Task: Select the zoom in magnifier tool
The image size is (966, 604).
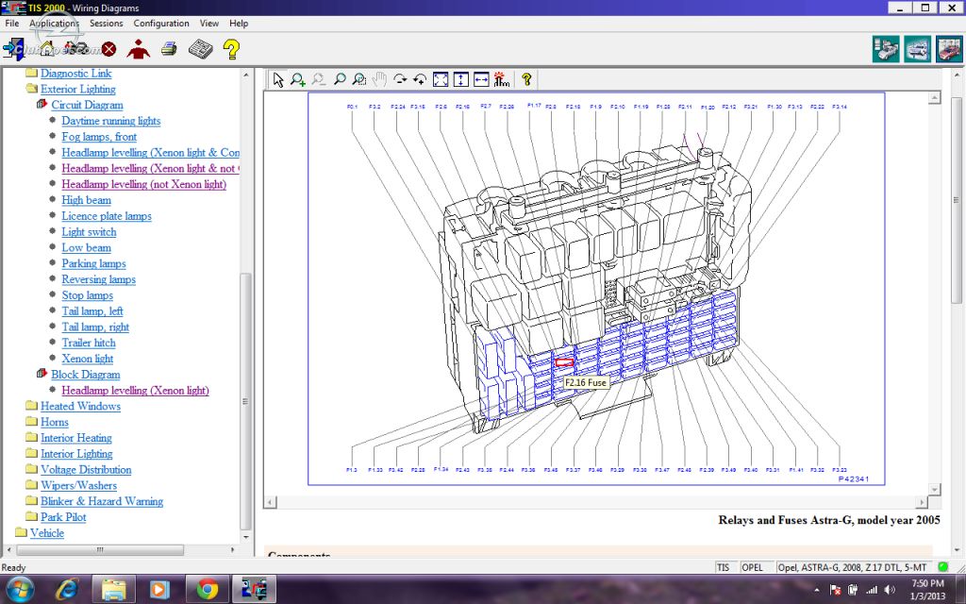Action: pyautogui.click(x=298, y=79)
